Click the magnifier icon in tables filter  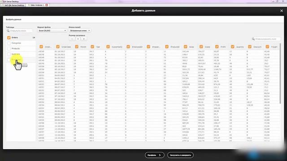pos(8,31)
